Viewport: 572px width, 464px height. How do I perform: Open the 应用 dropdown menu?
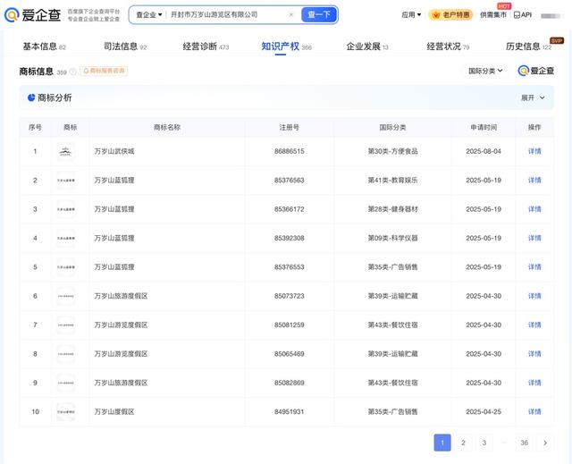(x=411, y=15)
